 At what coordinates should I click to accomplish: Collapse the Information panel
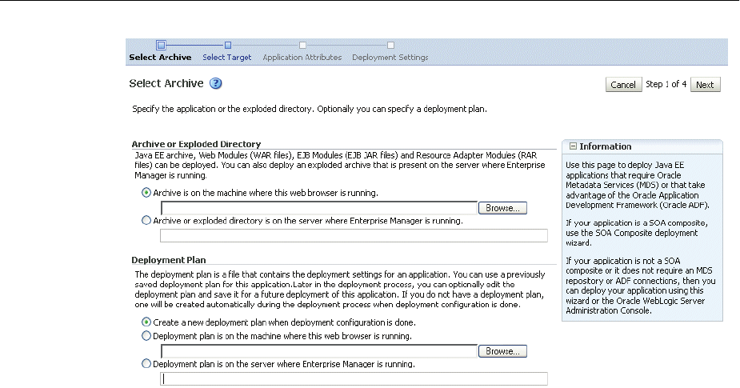coord(574,146)
